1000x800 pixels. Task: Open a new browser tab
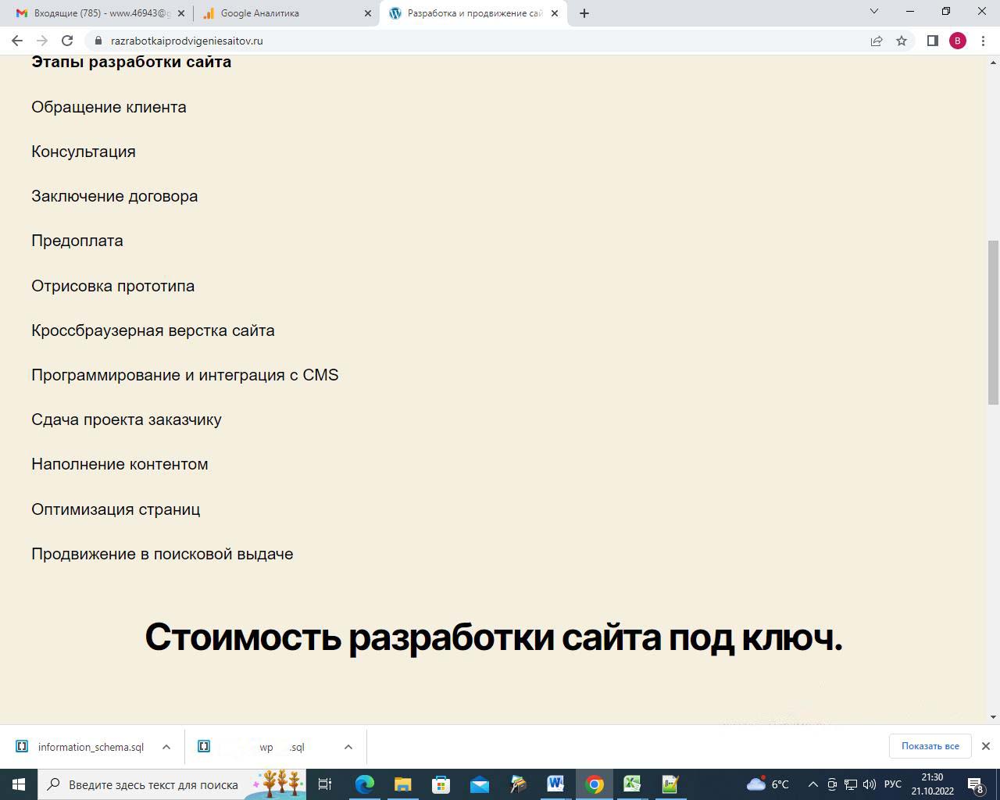pos(584,13)
